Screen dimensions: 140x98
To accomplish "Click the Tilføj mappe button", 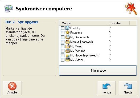I will [x=98, y=71].
